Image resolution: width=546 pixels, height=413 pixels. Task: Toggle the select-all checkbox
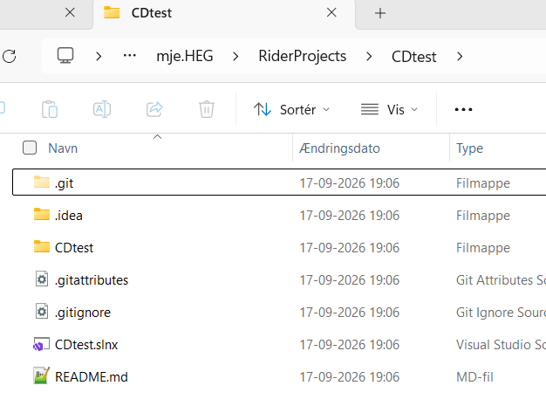pos(30,148)
